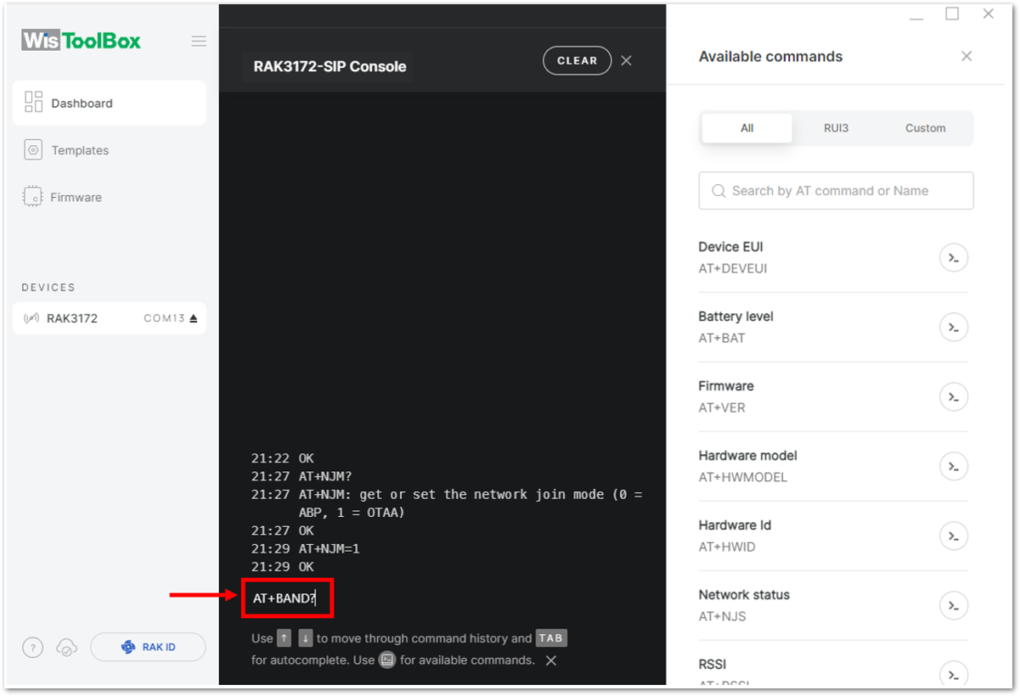
Task: Close the Available commands panel
Action: pyautogui.click(x=966, y=56)
